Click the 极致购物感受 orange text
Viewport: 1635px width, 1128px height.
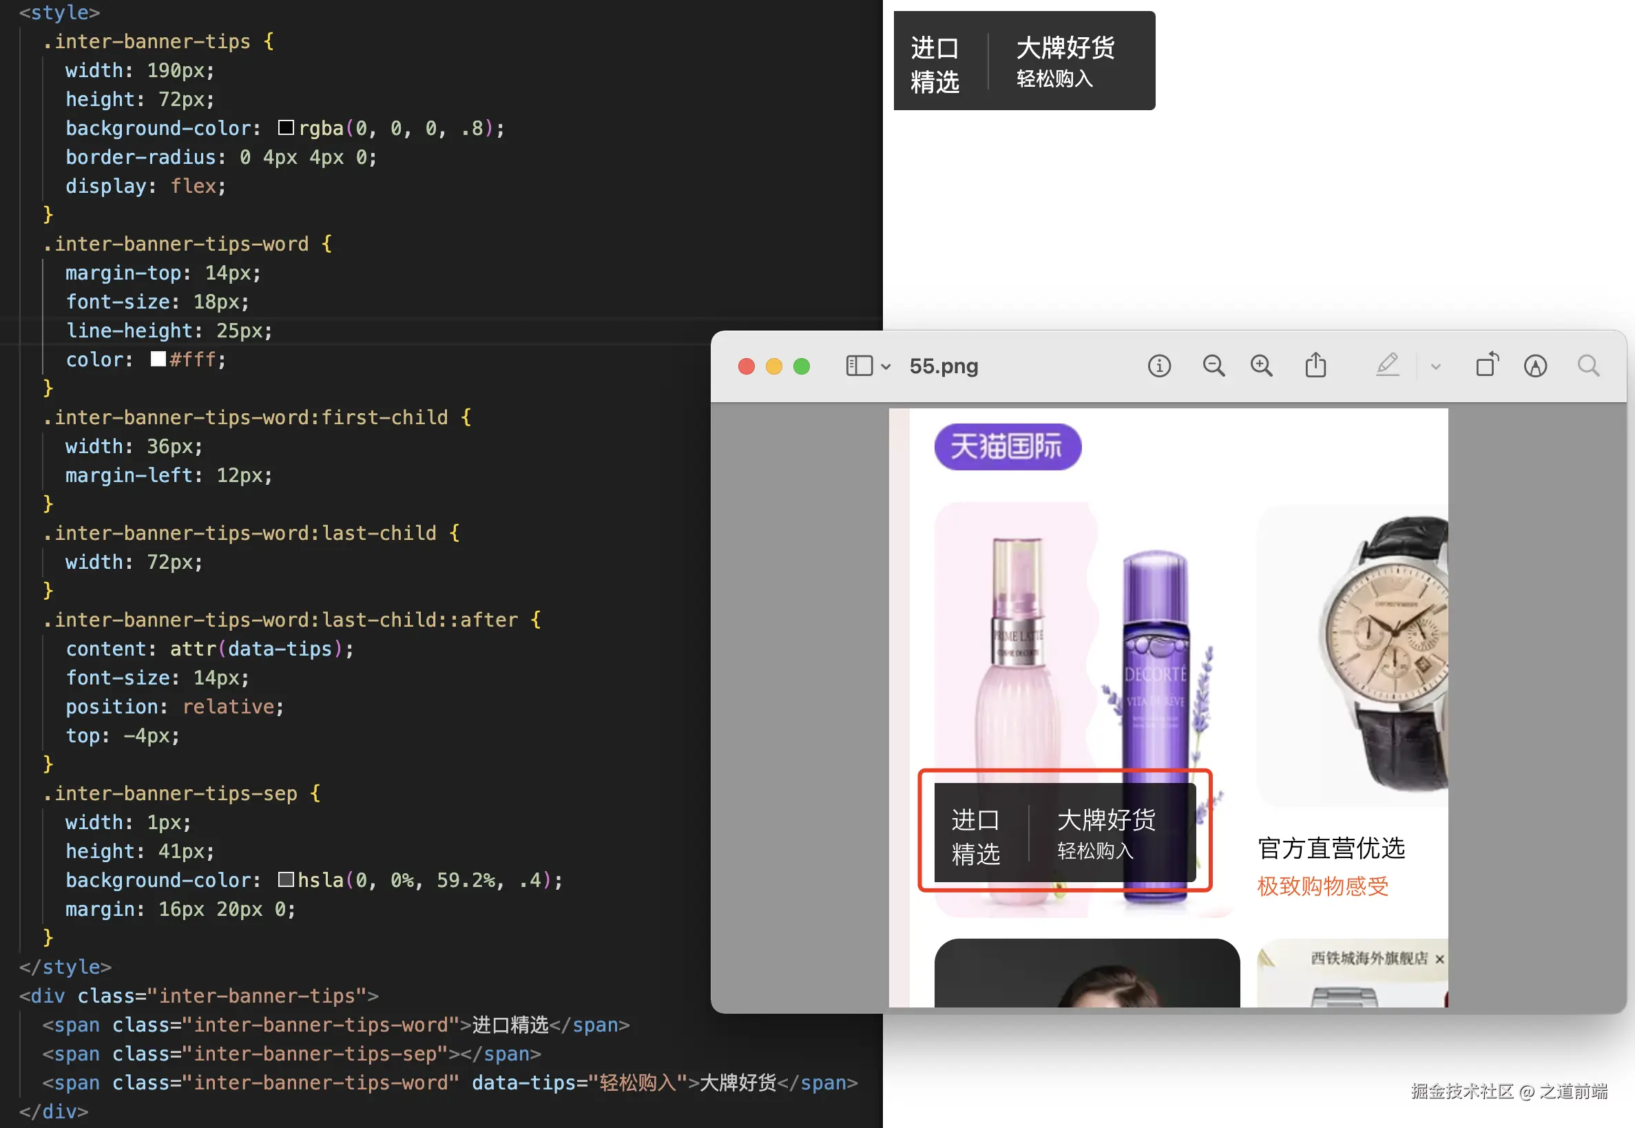tap(1322, 886)
